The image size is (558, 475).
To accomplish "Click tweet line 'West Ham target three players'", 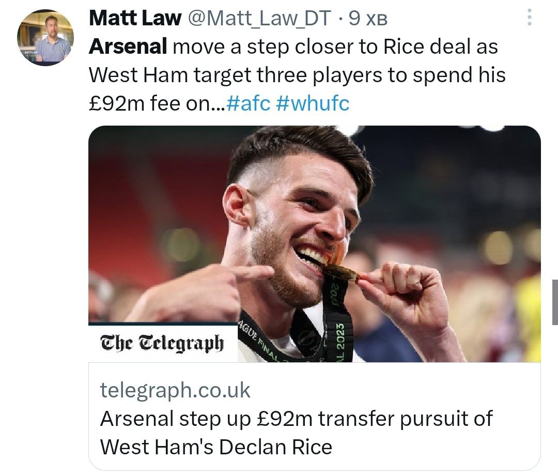I will click(297, 75).
